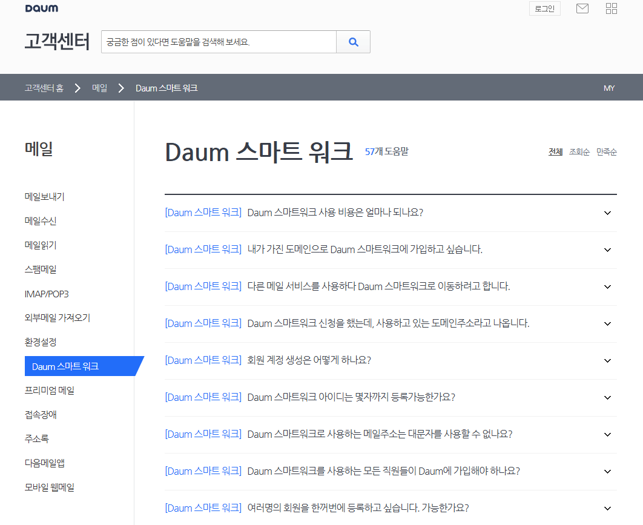Open 다음메일앱 sidebar category
Image resolution: width=643 pixels, height=525 pixels.
45,463
